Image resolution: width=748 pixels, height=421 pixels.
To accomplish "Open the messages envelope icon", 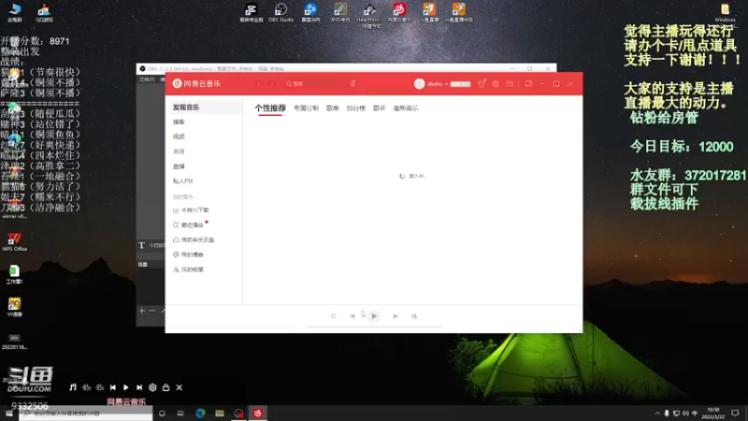I will [x=510, y=83].
